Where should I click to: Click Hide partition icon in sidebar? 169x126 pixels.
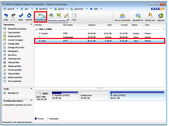pos(5,62)
